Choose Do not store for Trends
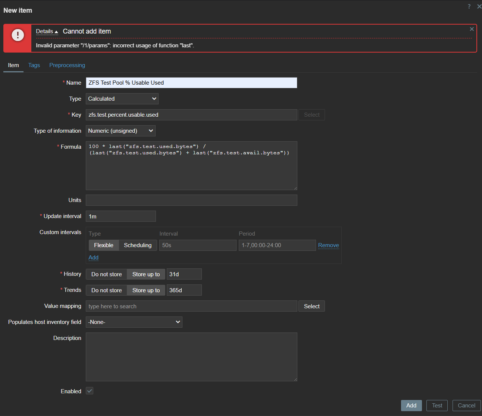 [107, 290]
